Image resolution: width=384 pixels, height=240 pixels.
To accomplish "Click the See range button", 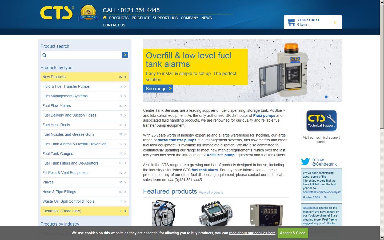I will 158,88.
